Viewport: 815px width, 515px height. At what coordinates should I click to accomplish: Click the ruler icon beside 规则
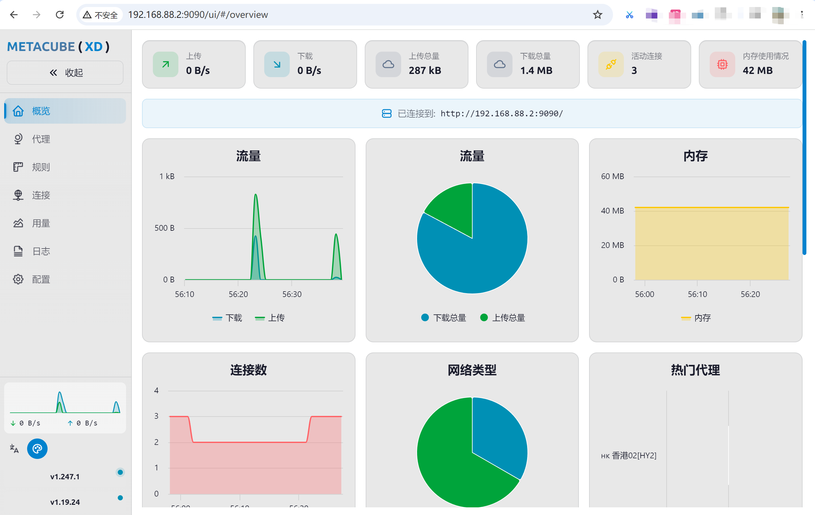[18, 167]
